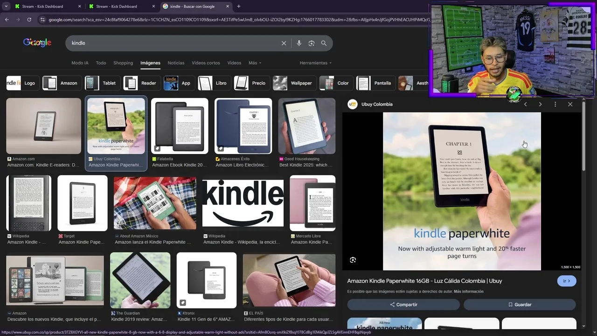Show previous image in preview panel
The image size is (597, 336).
point(525,104)
